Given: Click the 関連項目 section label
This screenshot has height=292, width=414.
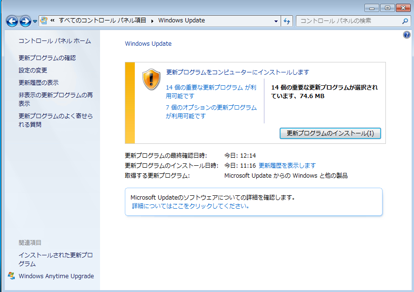Looking at the screenshot, I should tap(30, 242).
